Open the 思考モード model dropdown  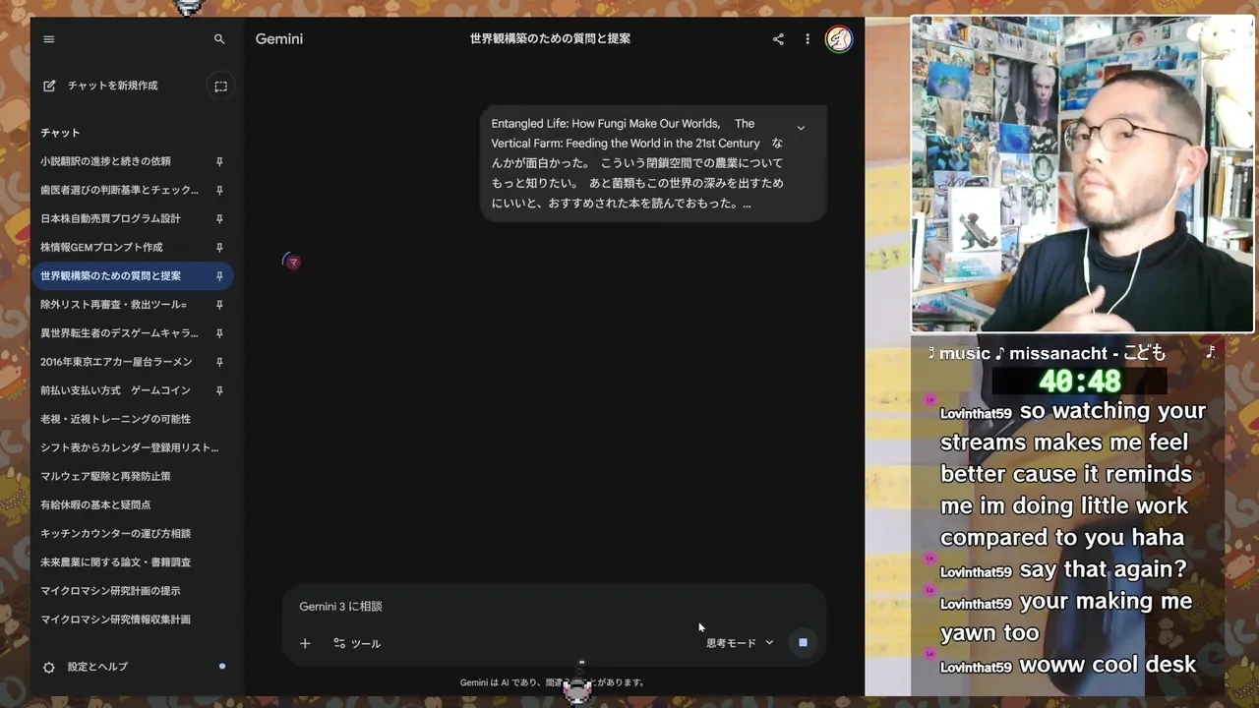[740, 643]
